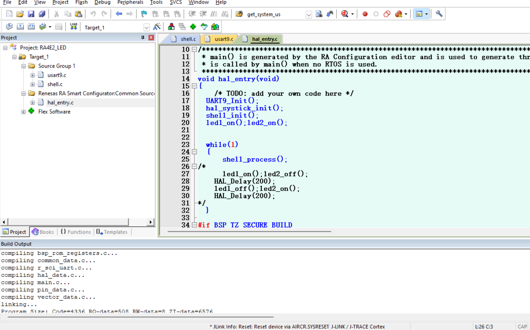Open the Flash menu
Image resolution: width=530 pixels, height=330 pixels.
point(81,2)
